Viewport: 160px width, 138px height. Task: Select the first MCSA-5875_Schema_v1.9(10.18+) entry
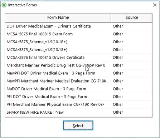pos(37,42)
